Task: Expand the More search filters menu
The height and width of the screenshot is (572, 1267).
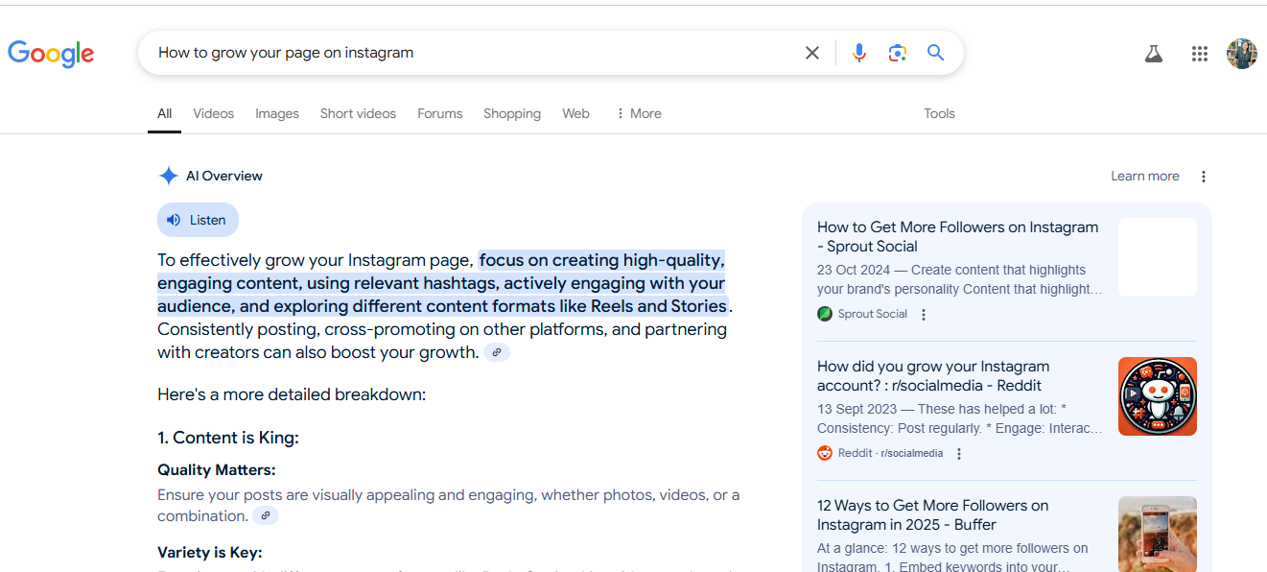Action: tap(639, 113)
